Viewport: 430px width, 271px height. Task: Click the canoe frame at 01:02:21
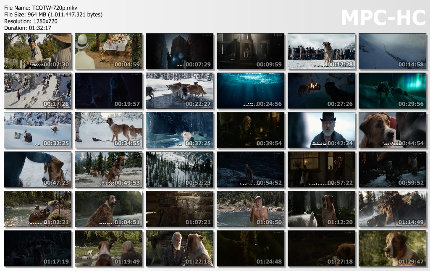coord(37,209)
